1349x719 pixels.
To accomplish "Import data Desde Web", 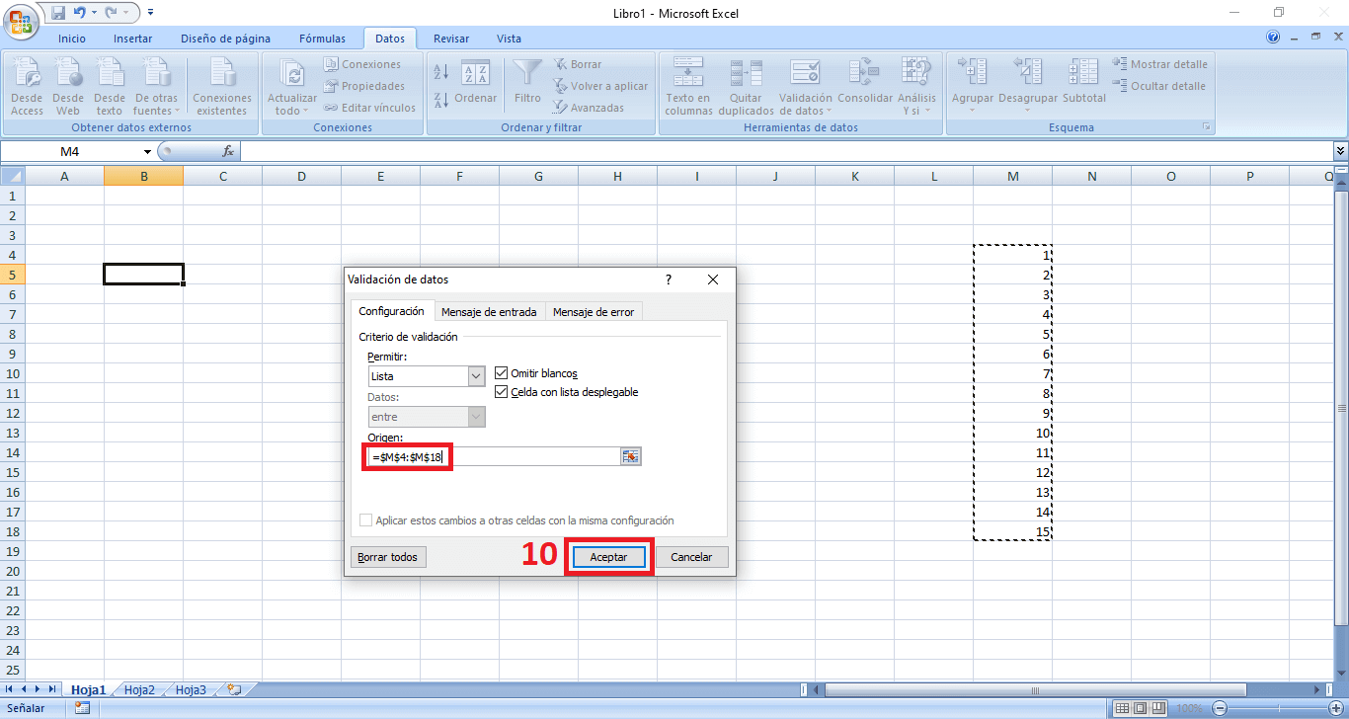I will 68,87.
